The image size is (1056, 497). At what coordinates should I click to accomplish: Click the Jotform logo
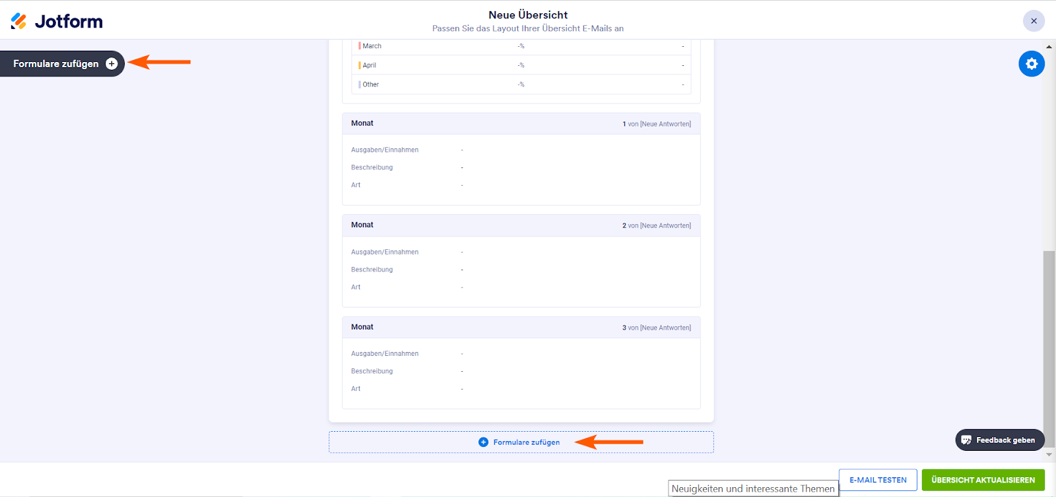coord(57,21)
